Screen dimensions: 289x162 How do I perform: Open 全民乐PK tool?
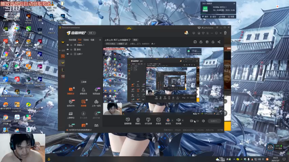71,103
